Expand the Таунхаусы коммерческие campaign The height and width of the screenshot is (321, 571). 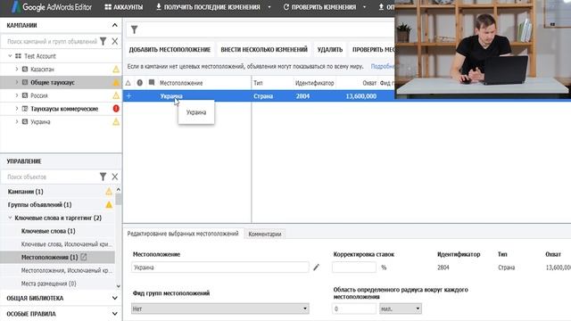pos(16,109)
